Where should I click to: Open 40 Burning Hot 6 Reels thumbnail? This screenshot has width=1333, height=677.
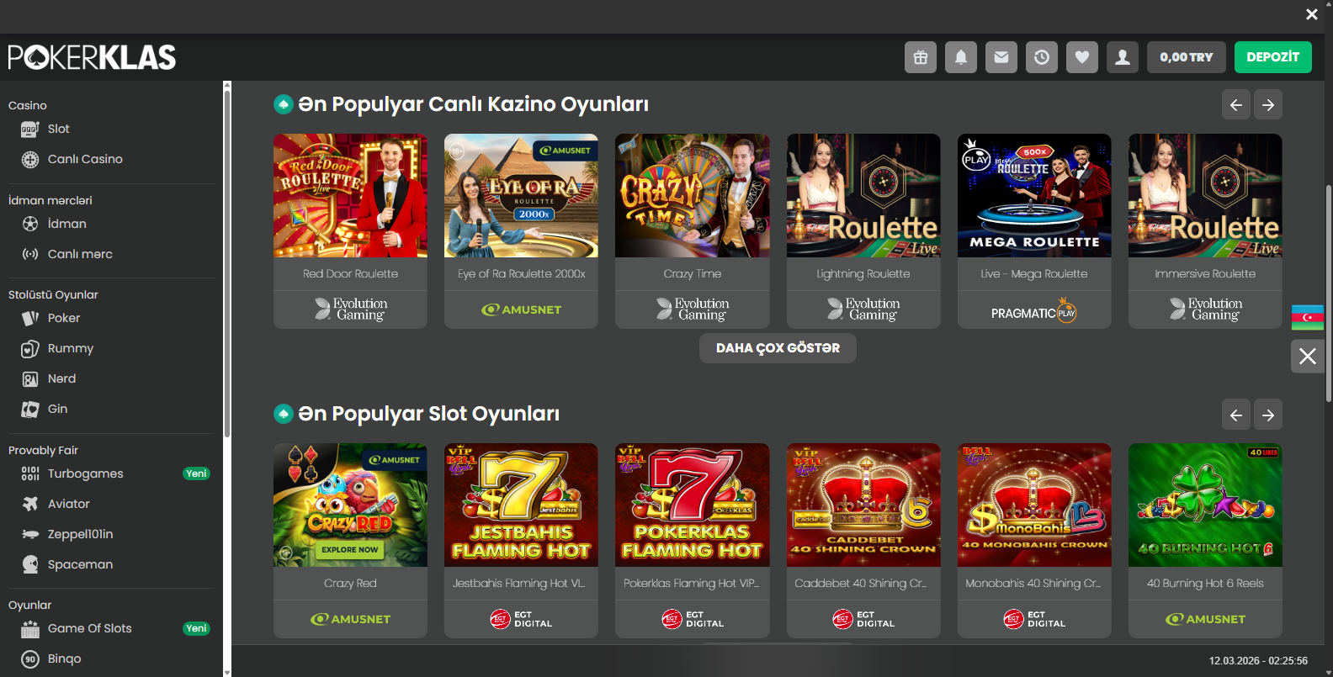click(1204, 505)
